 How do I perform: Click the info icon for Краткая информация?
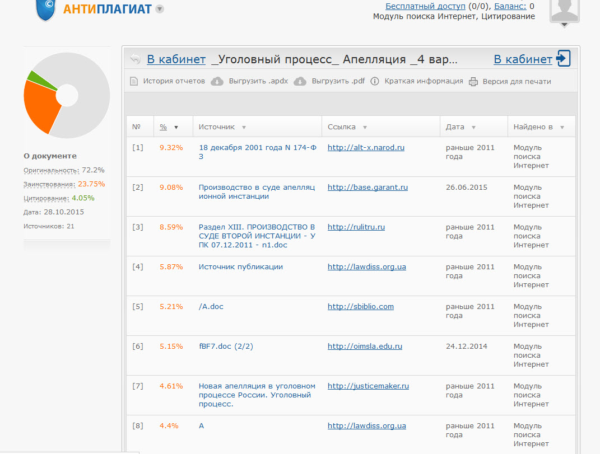click(375, 81)
